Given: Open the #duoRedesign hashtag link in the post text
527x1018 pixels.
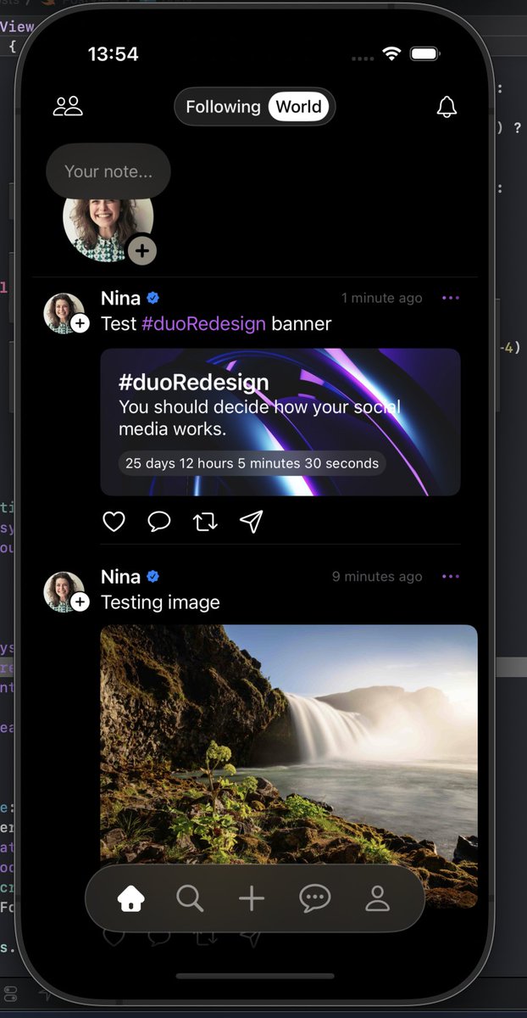Looking at the screenshot, I should 203,324.
